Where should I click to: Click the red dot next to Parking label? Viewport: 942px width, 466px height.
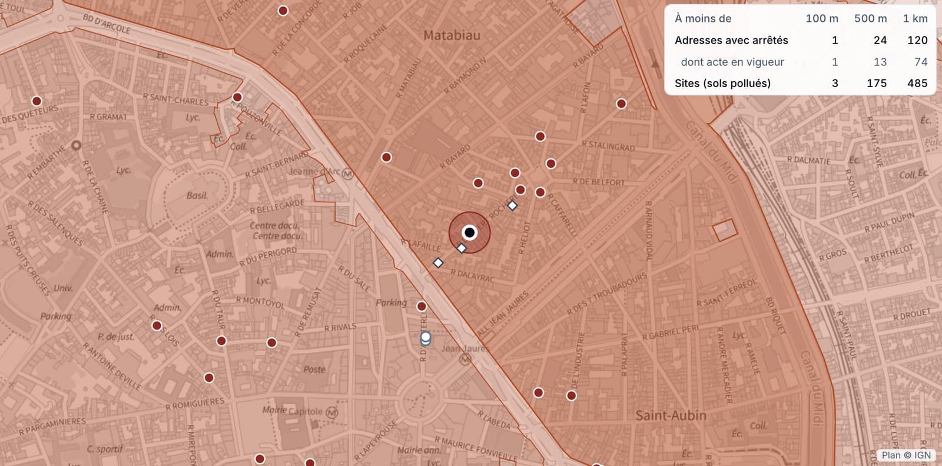tap(422, 307)
